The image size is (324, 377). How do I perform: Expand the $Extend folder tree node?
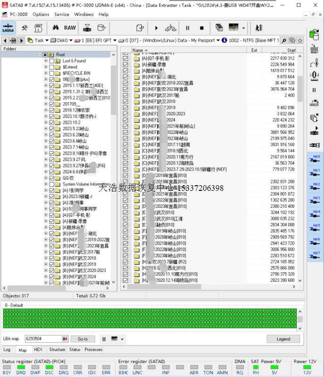point(46,67)
